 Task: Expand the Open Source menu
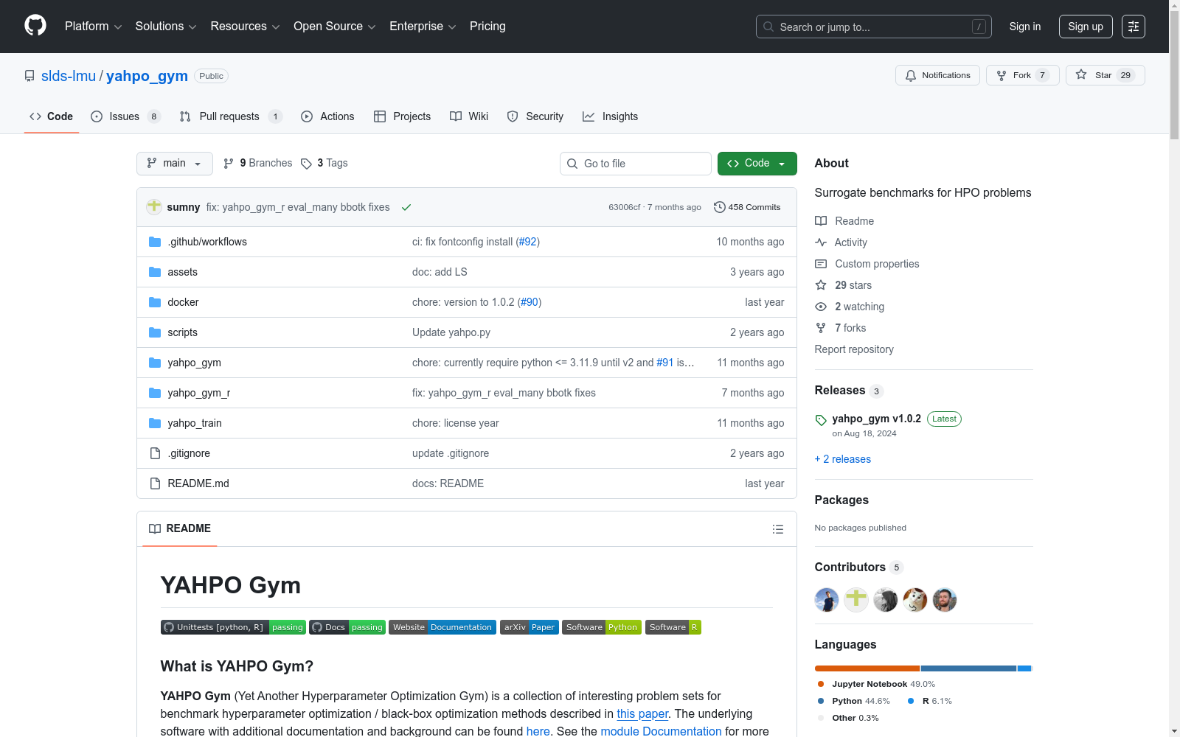pos(335,27)
